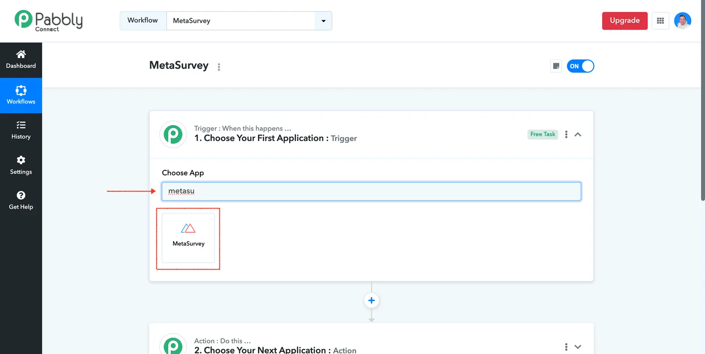Open History in the sidebar
This screenshot has width=705, height=354.
coord(21,130)
